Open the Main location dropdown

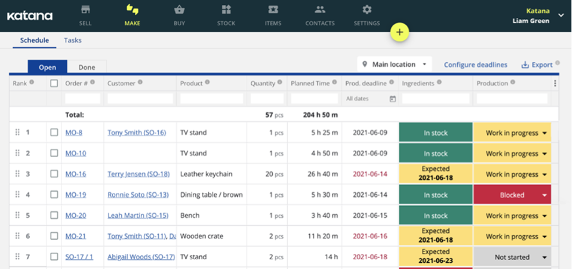[395, 65]
